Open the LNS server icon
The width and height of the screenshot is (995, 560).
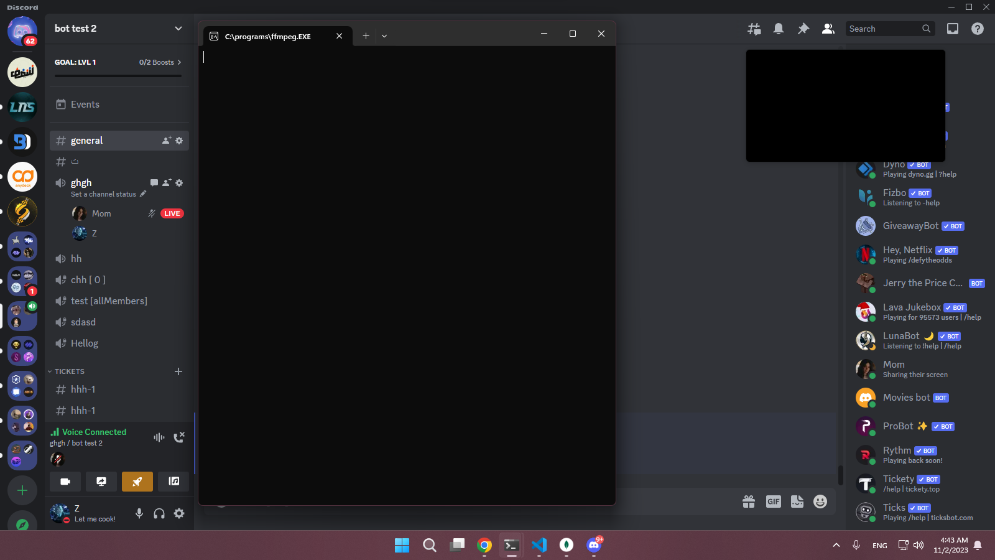pyautogui.click(x=22, y=107)
